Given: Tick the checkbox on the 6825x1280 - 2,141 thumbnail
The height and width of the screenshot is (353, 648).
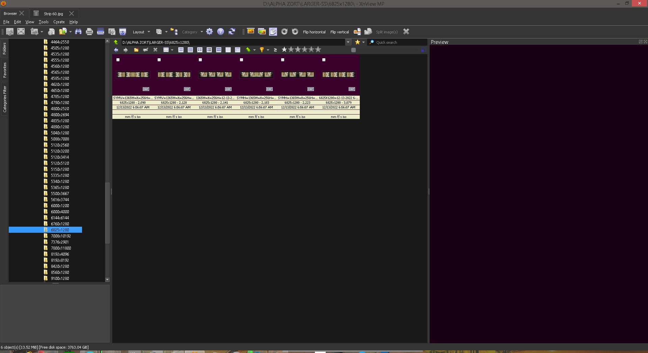Looking at the screenshot, I should 200,60.
